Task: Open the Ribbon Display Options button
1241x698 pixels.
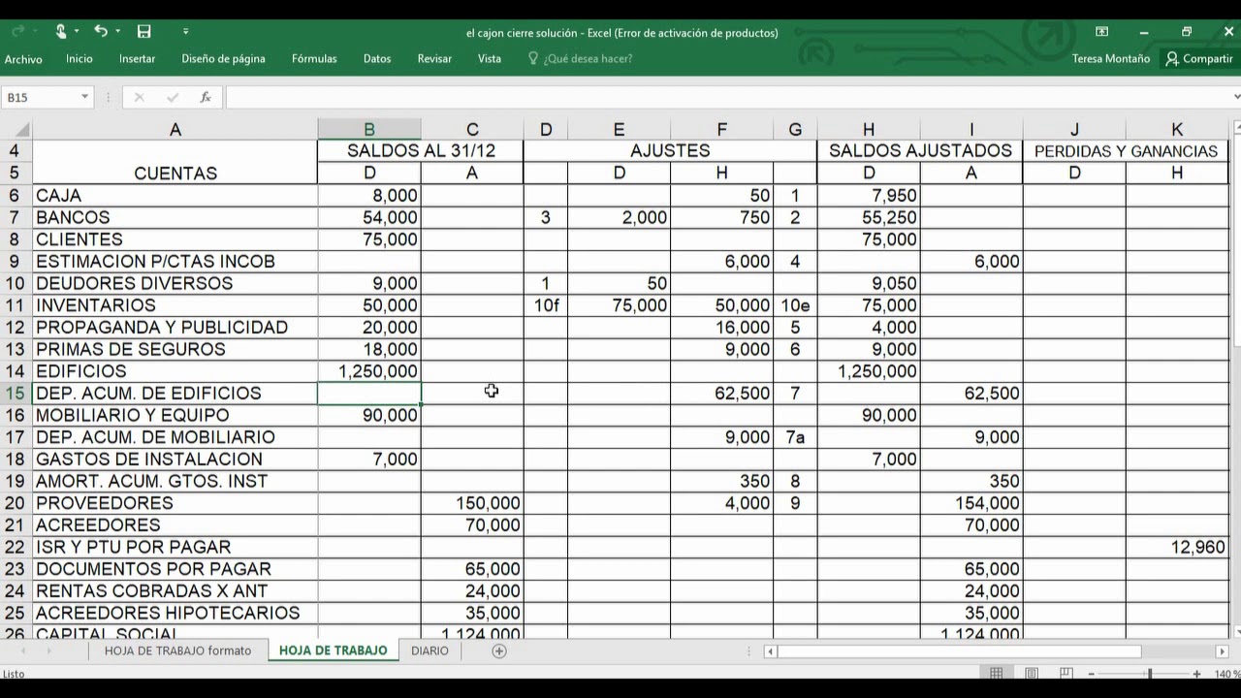Action: point(1101,32)
